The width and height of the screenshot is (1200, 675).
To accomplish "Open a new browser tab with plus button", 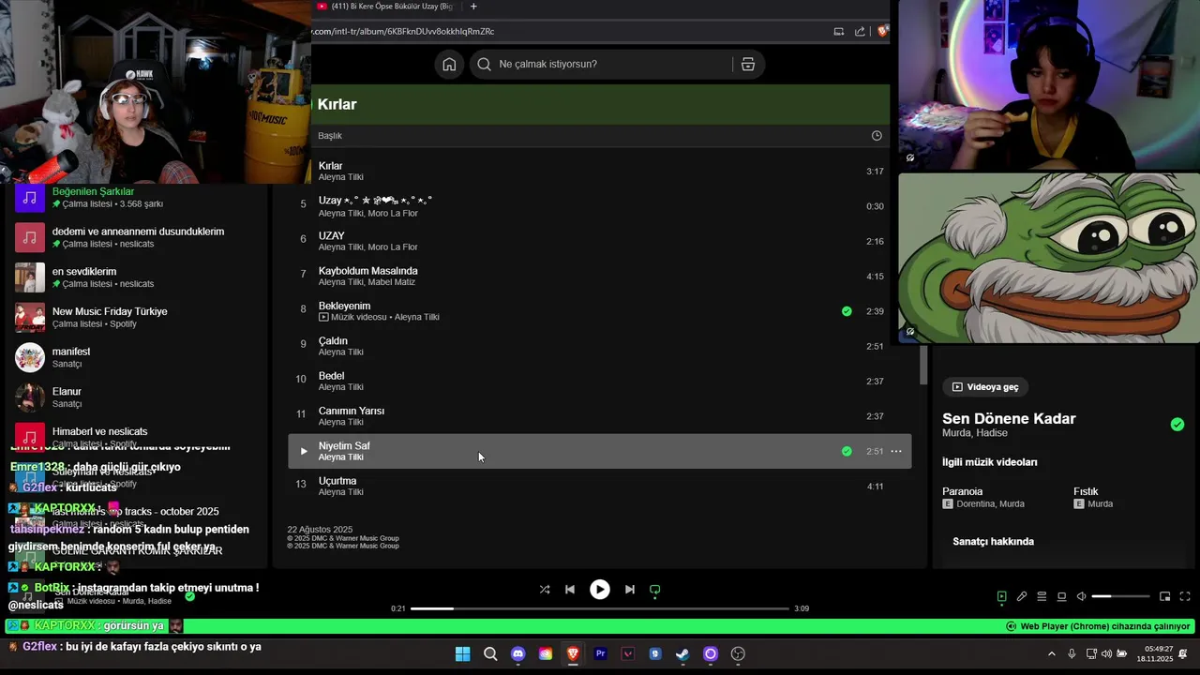I will [473, 7].
